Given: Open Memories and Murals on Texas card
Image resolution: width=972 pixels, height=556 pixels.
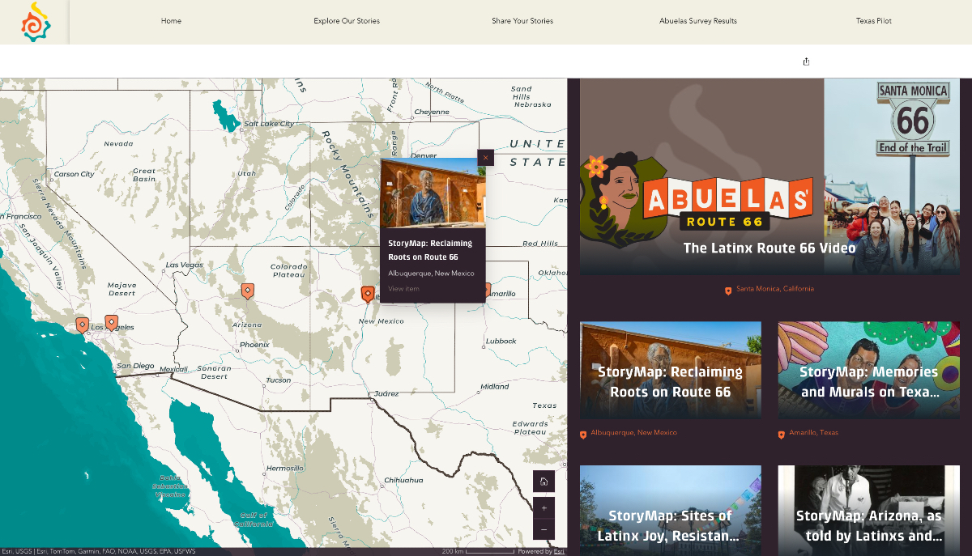Looking at the screenshot, I should [868, 370].
